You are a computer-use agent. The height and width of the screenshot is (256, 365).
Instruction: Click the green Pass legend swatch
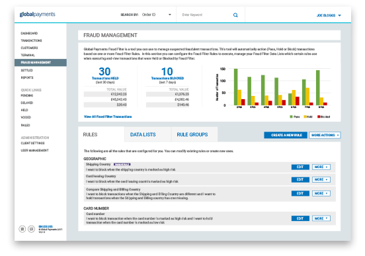pos(291,116)
